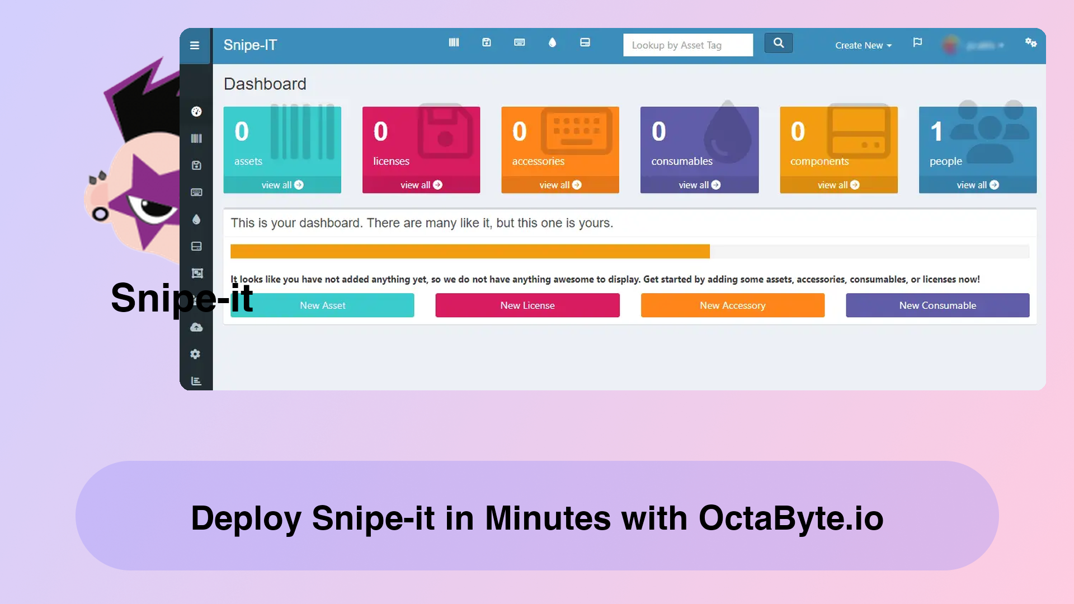This screenshot has height=604, width=1074.
Task: Click the consumables droplet icon in sidebar
Action: (195, 219)
